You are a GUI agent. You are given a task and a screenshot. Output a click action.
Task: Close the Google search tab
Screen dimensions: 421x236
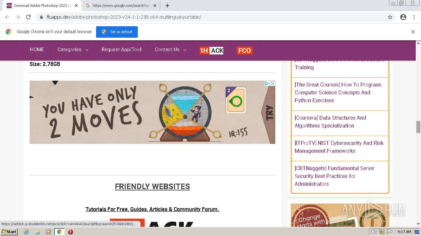(155, 6)
